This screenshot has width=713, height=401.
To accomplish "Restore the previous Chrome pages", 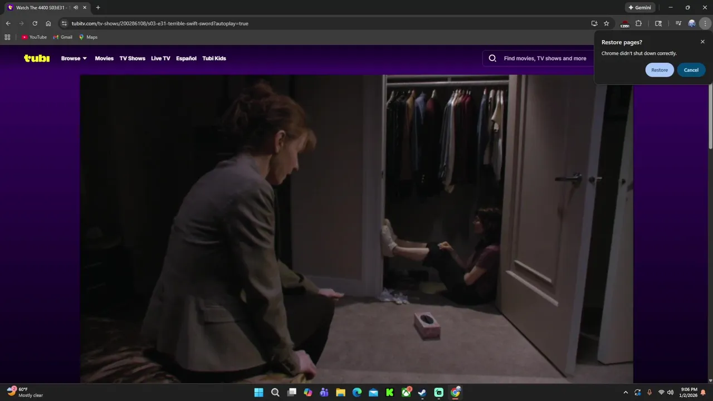I will tap(660, 70).
